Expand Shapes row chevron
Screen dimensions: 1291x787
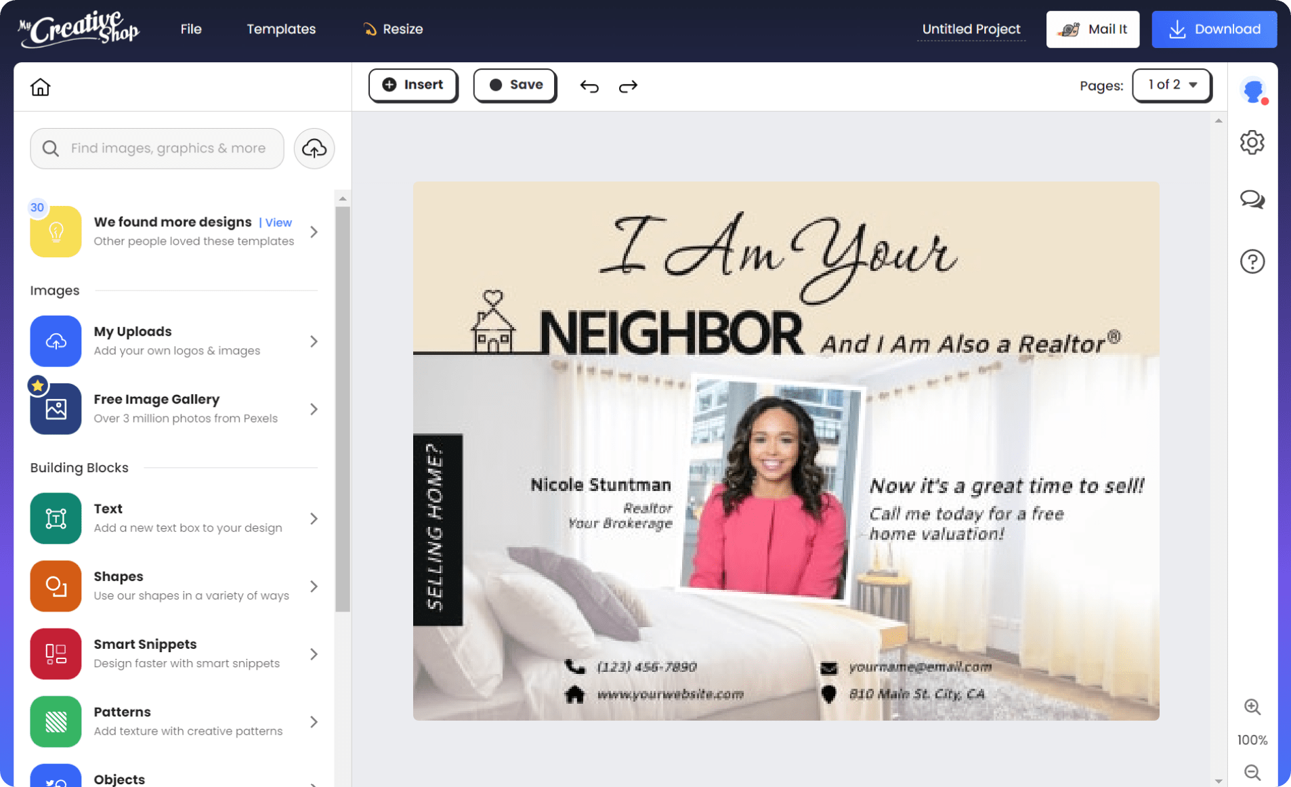tap(314, 587)
